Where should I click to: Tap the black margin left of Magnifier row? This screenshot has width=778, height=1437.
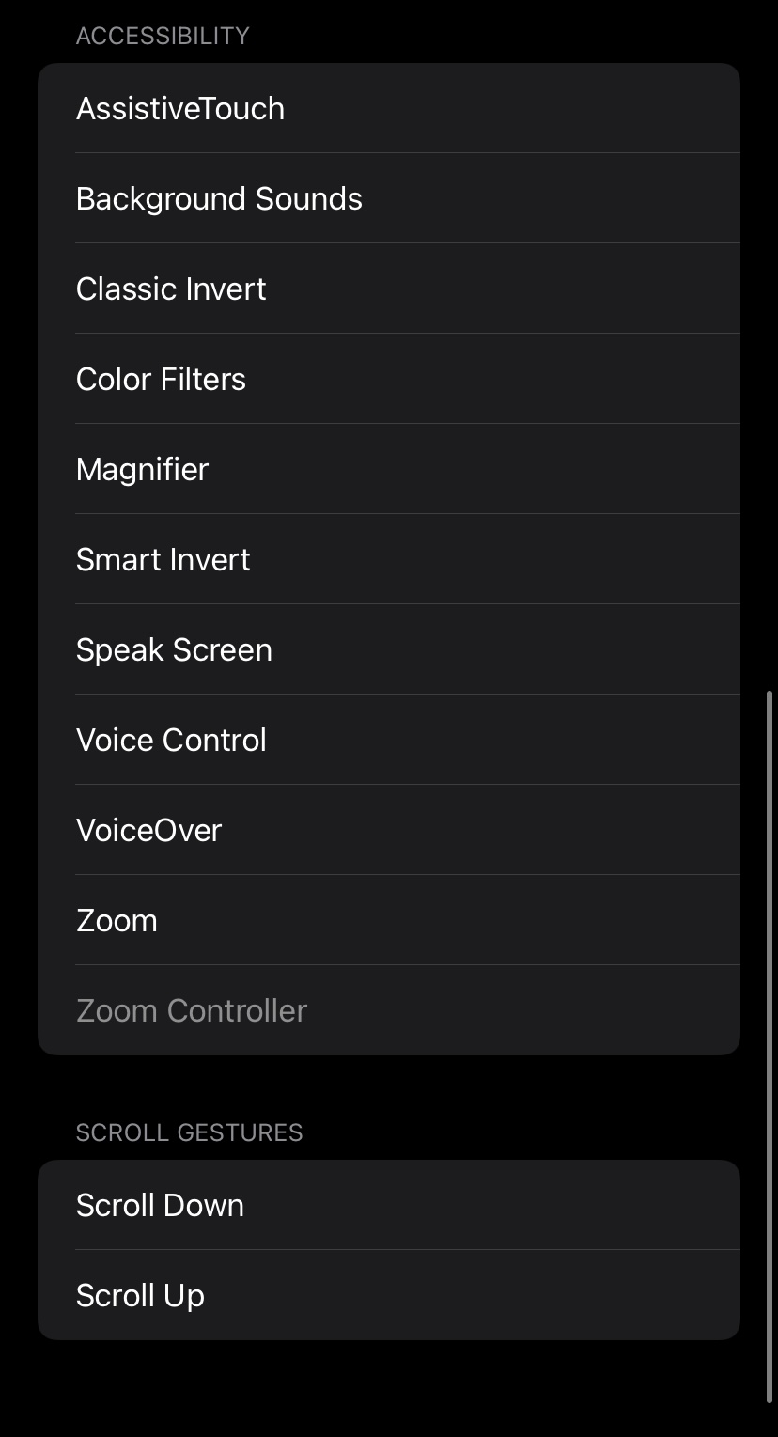coord(18,469)
